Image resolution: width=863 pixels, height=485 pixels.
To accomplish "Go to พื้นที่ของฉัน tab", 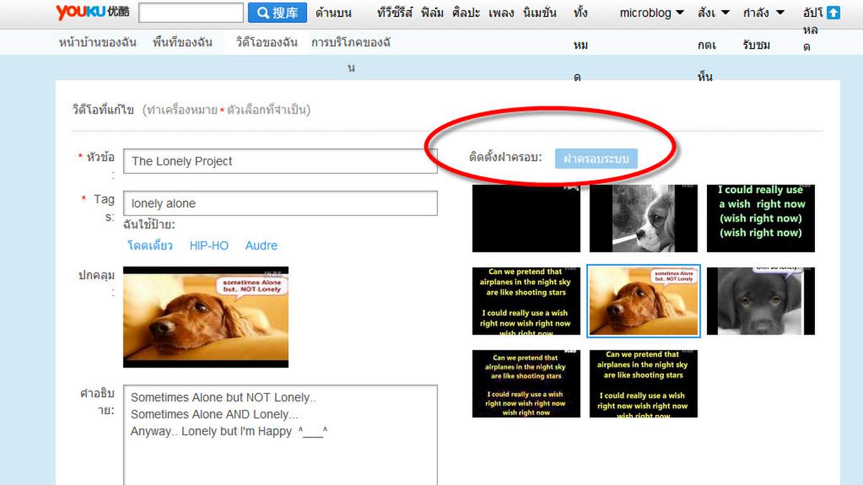I will 183,43.
